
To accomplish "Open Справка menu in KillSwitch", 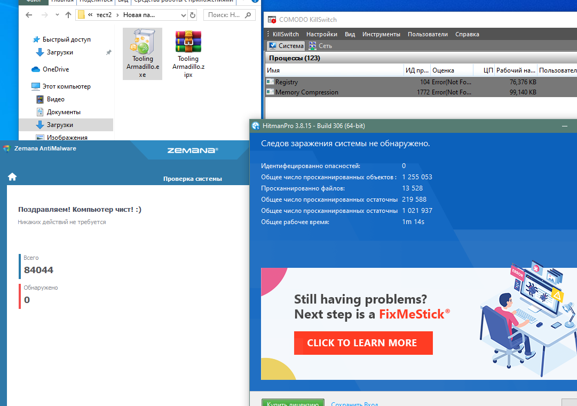I will tap(467, 34).
